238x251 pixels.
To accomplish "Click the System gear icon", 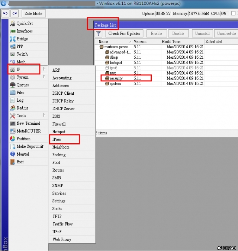I will pos(13,77).
